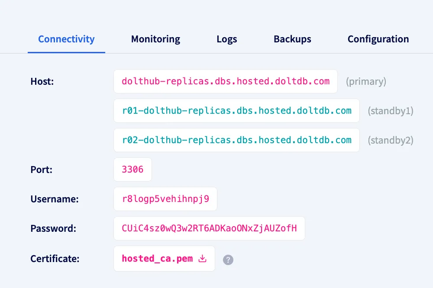The height and width of the screenshot is (288, 433).
Task: Open the Configuration tab
Action: point(378,39)
